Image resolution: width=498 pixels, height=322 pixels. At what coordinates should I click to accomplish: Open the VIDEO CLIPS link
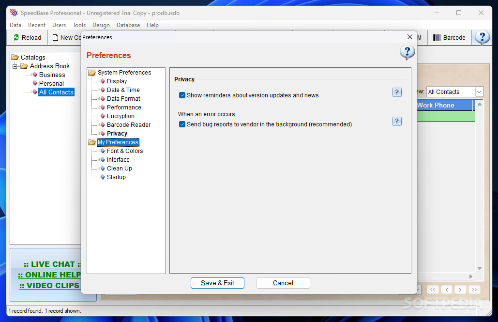click(x=49, y=286)
